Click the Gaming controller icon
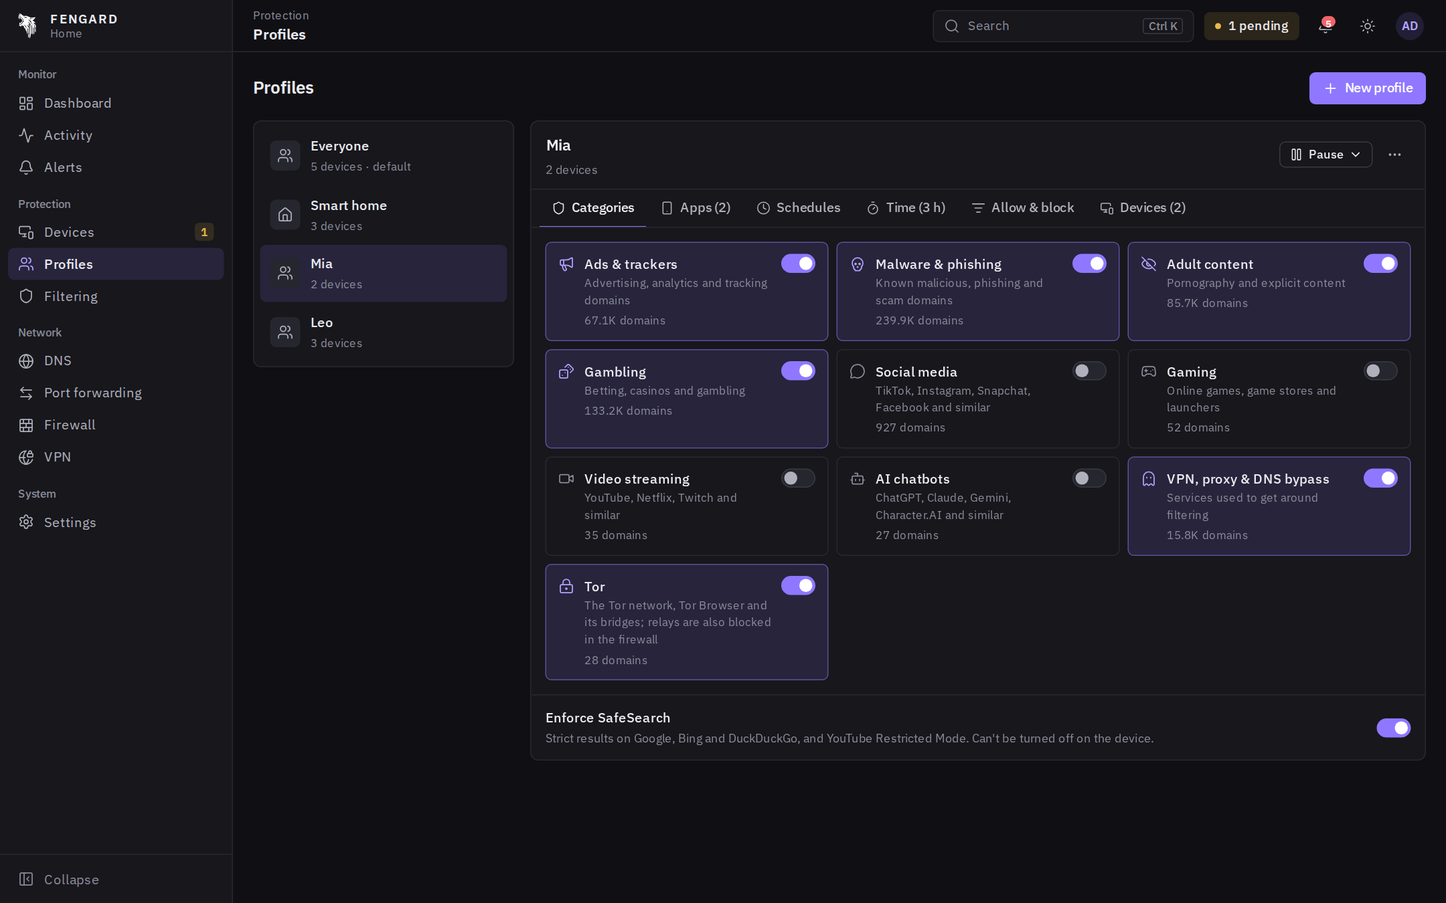The height and width of the screenshot is (903, 1446). 1149,371
